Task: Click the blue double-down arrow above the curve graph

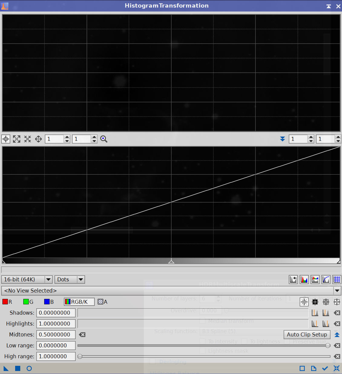Action: pos(282,139)
